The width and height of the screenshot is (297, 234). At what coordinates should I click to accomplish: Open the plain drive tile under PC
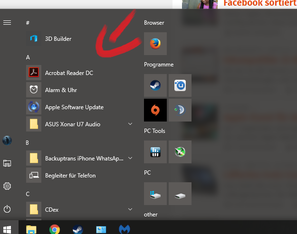[x=180, y=194]
